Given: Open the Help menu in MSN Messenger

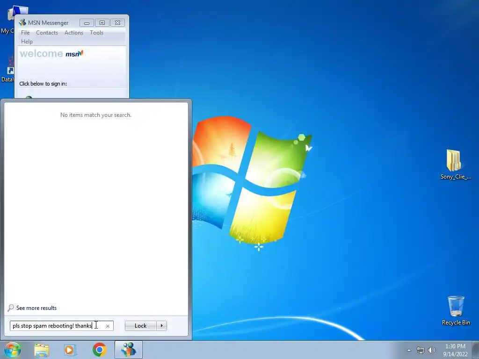Looking at the screenshot, I should (27, 42).
